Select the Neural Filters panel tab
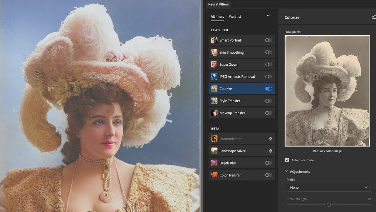This screenshot has height=212, width=376. click(x=219, y=4)
